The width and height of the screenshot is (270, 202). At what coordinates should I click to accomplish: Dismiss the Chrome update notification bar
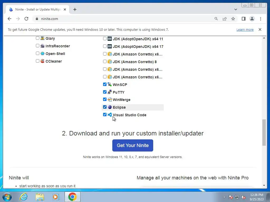(x=260, y=29)
